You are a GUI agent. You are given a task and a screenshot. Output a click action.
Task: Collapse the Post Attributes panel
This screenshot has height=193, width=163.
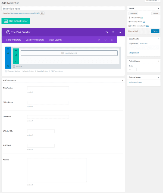tap(158, 61)
